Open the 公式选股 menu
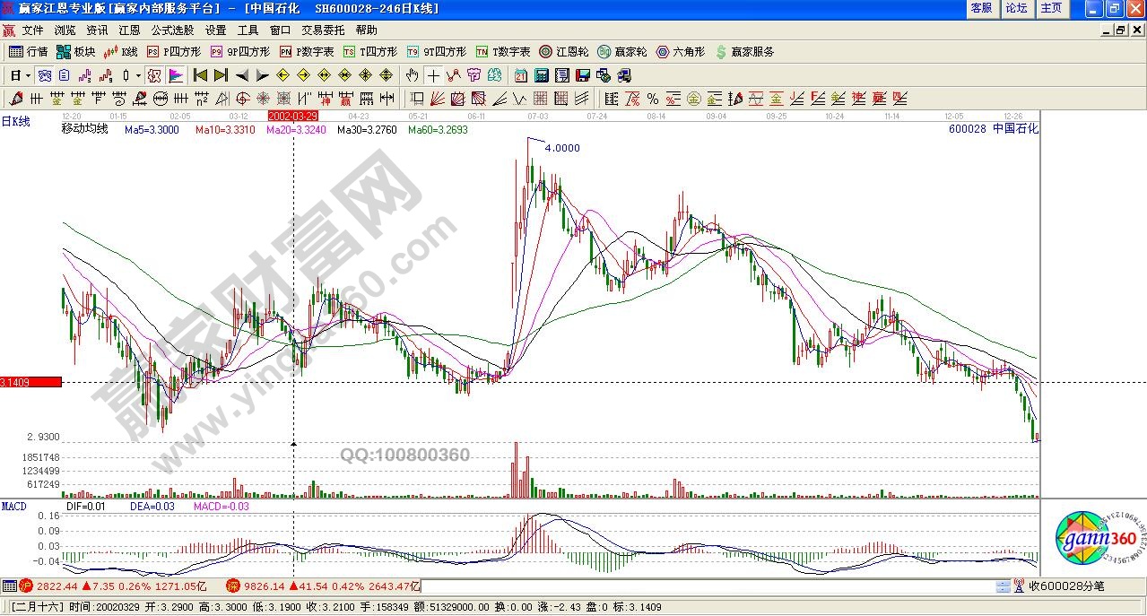This screenshot has height=616, width=1147. 172,30
